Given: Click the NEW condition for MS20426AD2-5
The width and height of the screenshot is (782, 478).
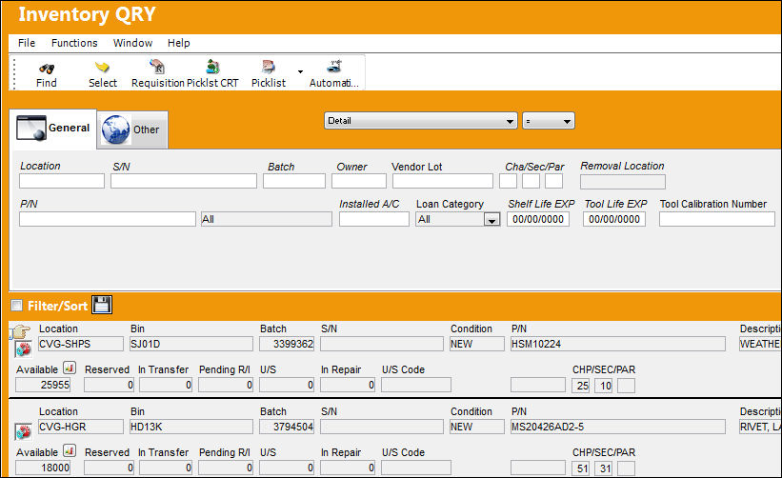Looking at the screenshot, I should pyautogui.click(x=477, y=427).
